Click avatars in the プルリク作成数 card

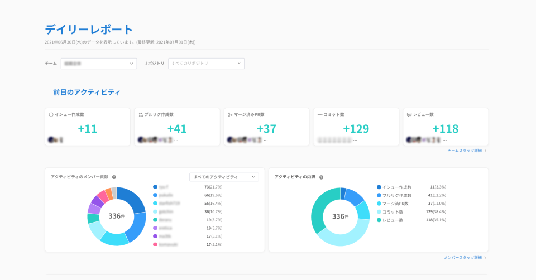[x=155, y=139]
